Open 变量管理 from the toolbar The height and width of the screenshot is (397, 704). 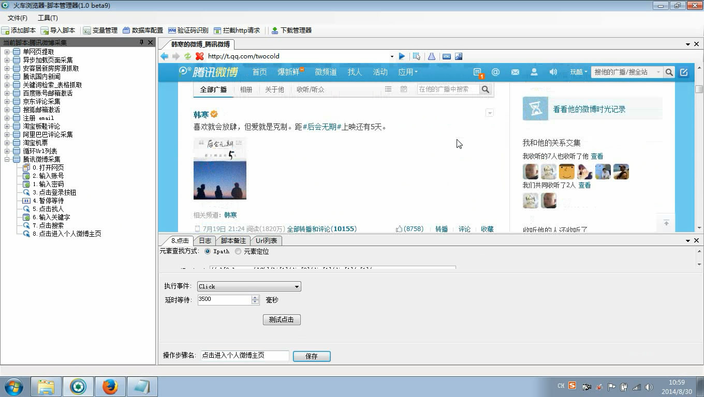(x=100, y=30)
